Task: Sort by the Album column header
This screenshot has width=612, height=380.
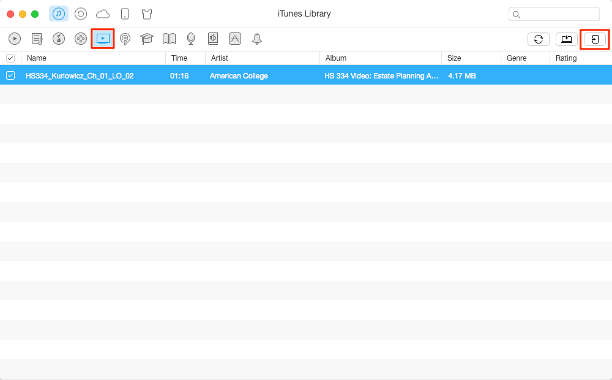Action: [x=381, y=58]
